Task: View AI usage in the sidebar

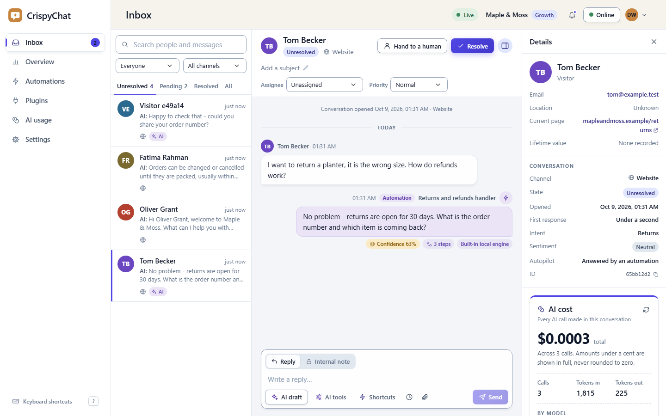Action: coord(55,120)
